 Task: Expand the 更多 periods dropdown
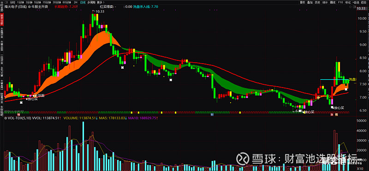[x=101, y=3]
